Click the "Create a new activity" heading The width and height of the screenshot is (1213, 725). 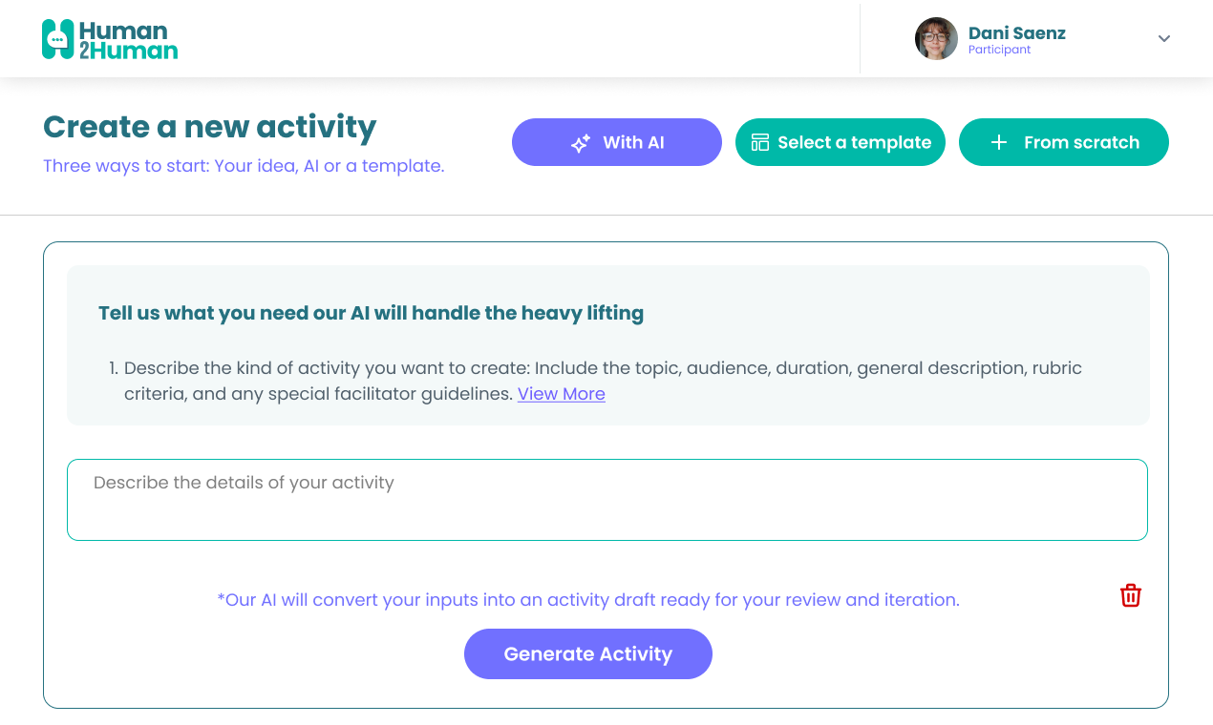coord(210,127)
